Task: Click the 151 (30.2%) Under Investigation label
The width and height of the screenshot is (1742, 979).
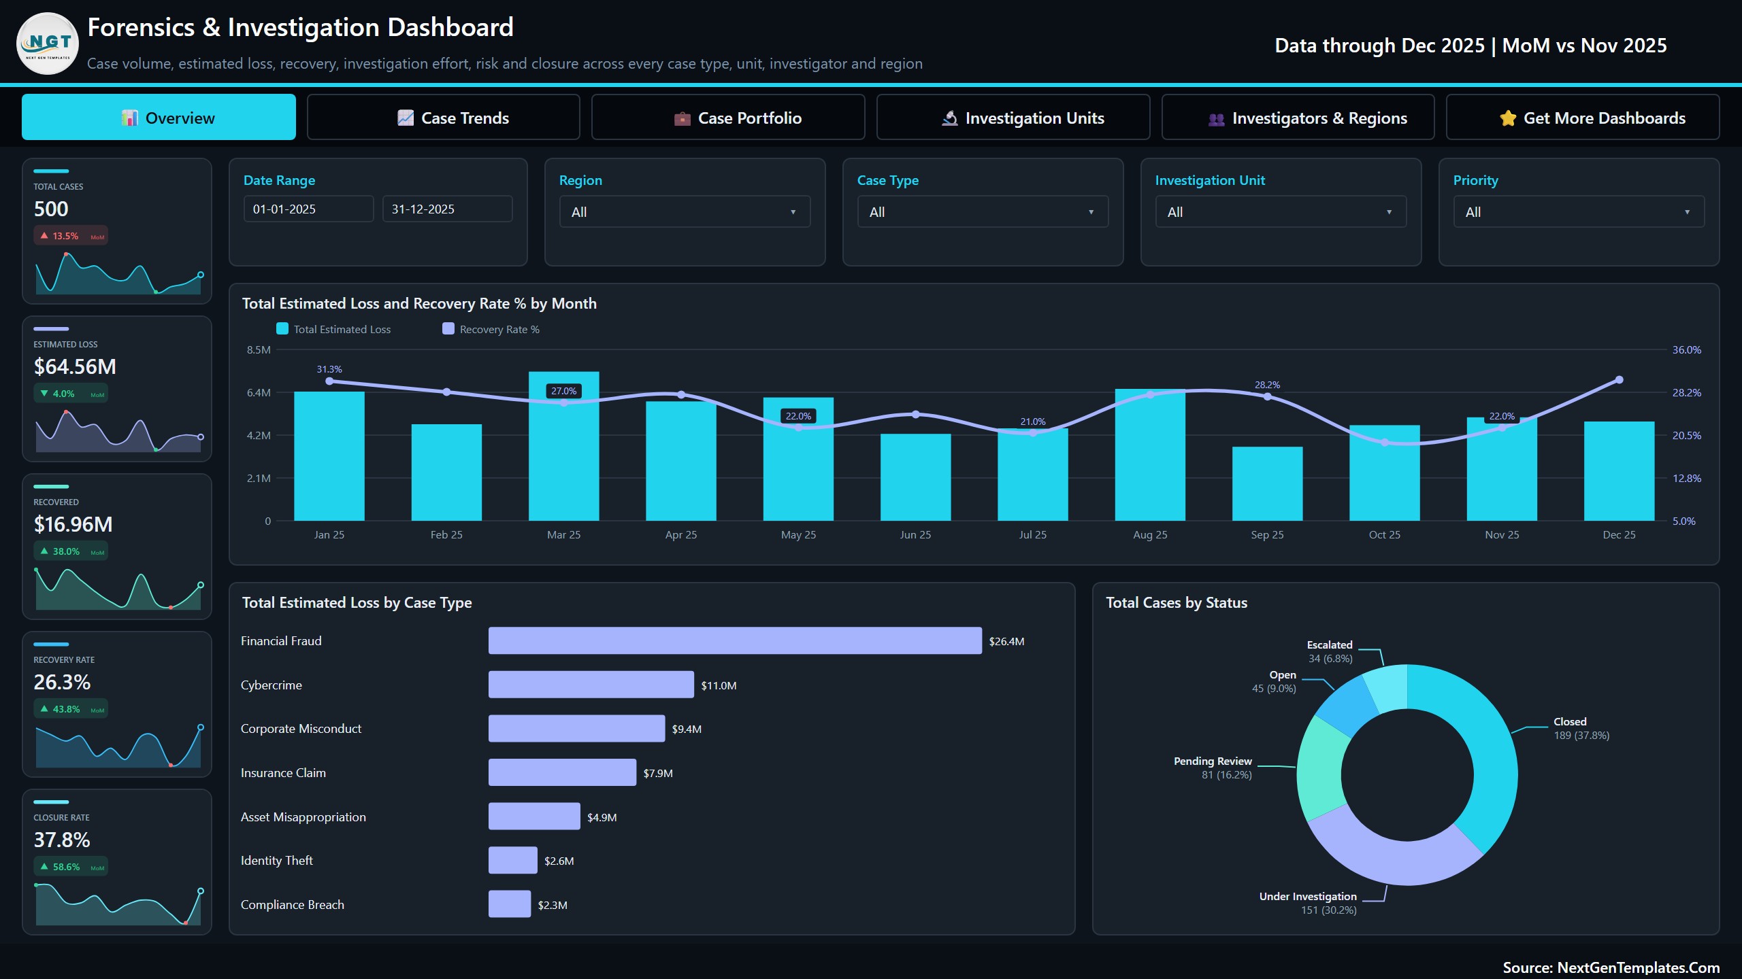Action: pyautogui.click(x=1328, y=910)
